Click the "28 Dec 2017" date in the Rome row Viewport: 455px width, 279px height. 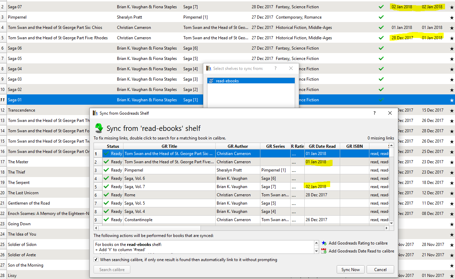(x=316, y=195)
